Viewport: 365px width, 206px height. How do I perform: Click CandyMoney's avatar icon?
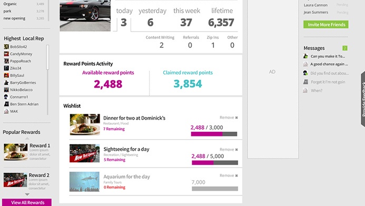click(6, 54)
